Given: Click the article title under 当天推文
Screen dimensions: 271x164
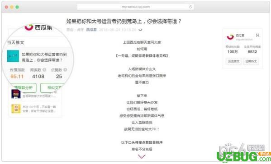Looking at the screenshot, I should point(44,57).
